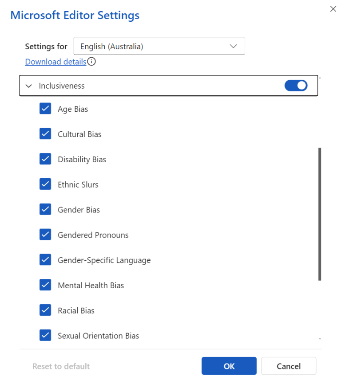Image resolution: width=341 pixels, height=384 pixels.
Task: Click Cancel to discard changes
Action: (x=289, y=366)
